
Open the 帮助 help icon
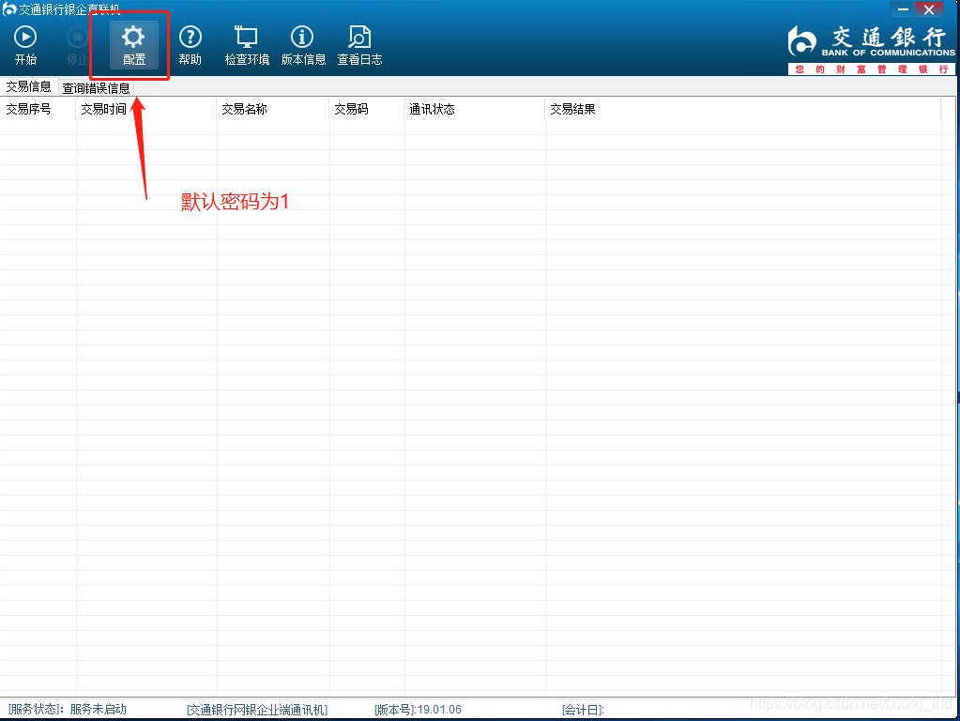pyautogui.click(x=190, y=45)
